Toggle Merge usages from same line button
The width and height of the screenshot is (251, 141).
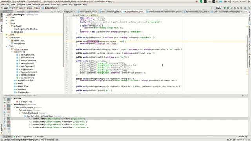pyautogui.click(x=9, y=116)
